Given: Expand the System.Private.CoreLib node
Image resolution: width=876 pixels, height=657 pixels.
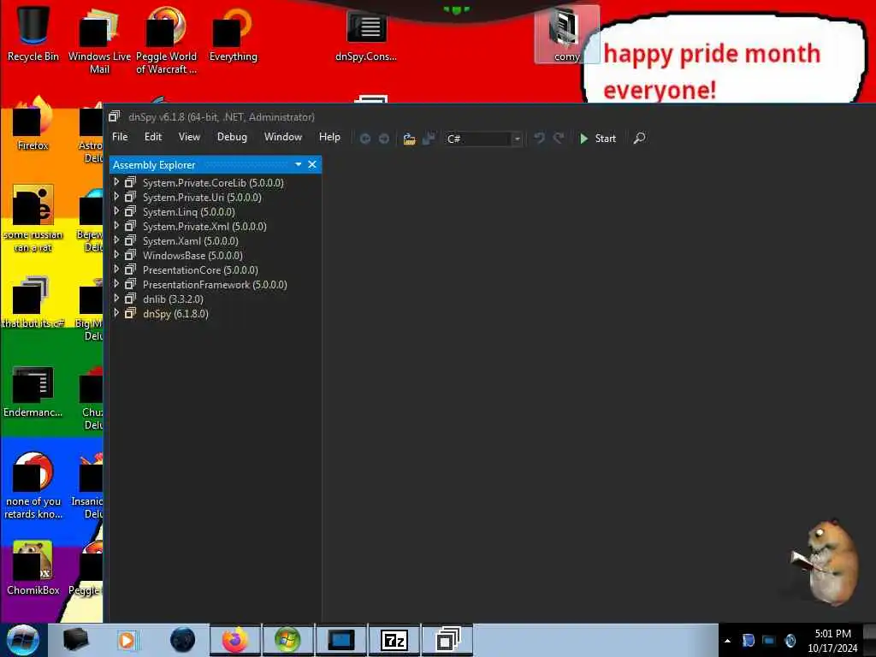Looking at the screenshot, I should pyautogui.click(x=116, y=182).
